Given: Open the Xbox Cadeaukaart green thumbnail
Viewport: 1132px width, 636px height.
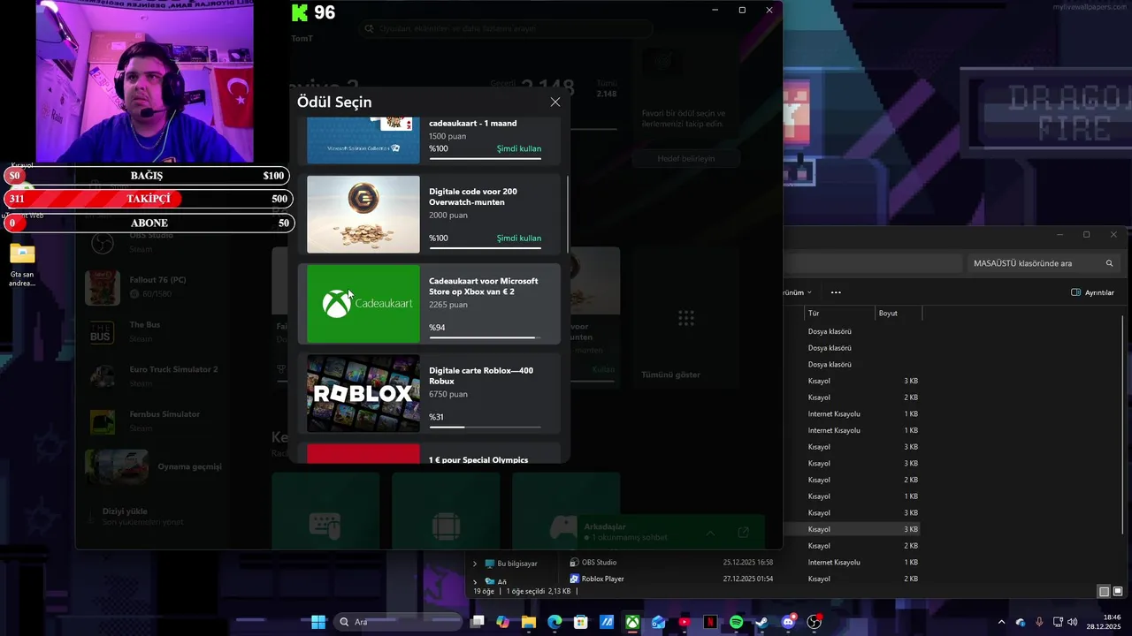Looking at the screenshot, I should click(x=363, y=304).
